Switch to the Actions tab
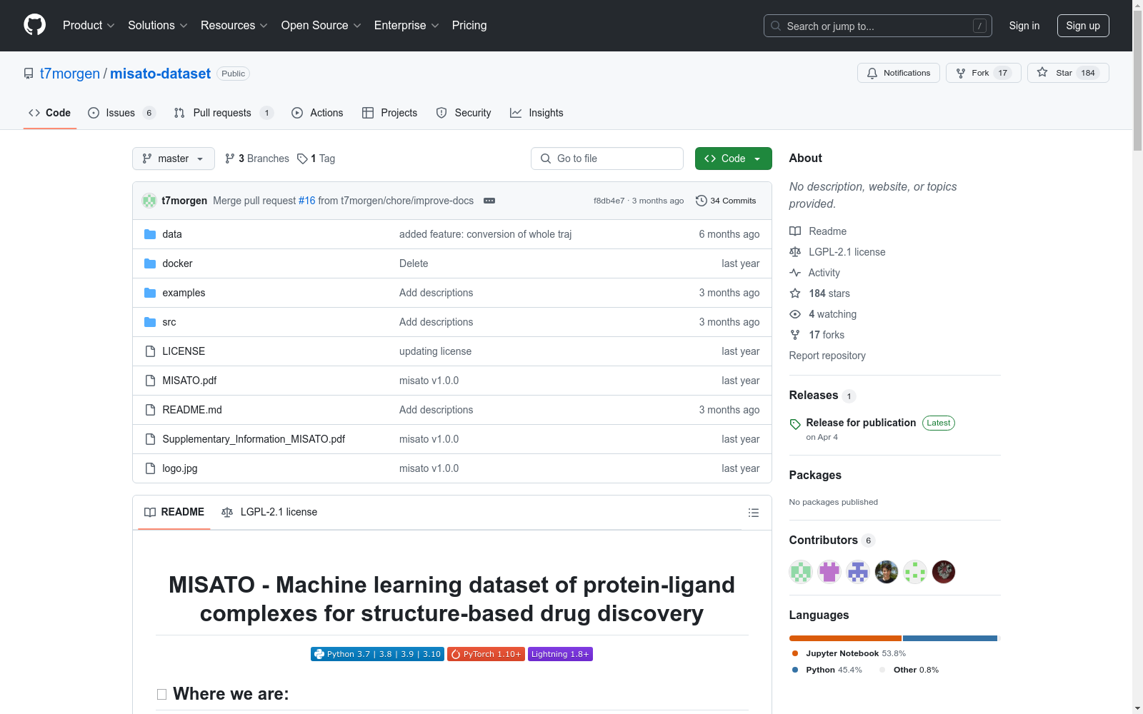This screenshot has height=714, width=1143. (x=317, y=113)
